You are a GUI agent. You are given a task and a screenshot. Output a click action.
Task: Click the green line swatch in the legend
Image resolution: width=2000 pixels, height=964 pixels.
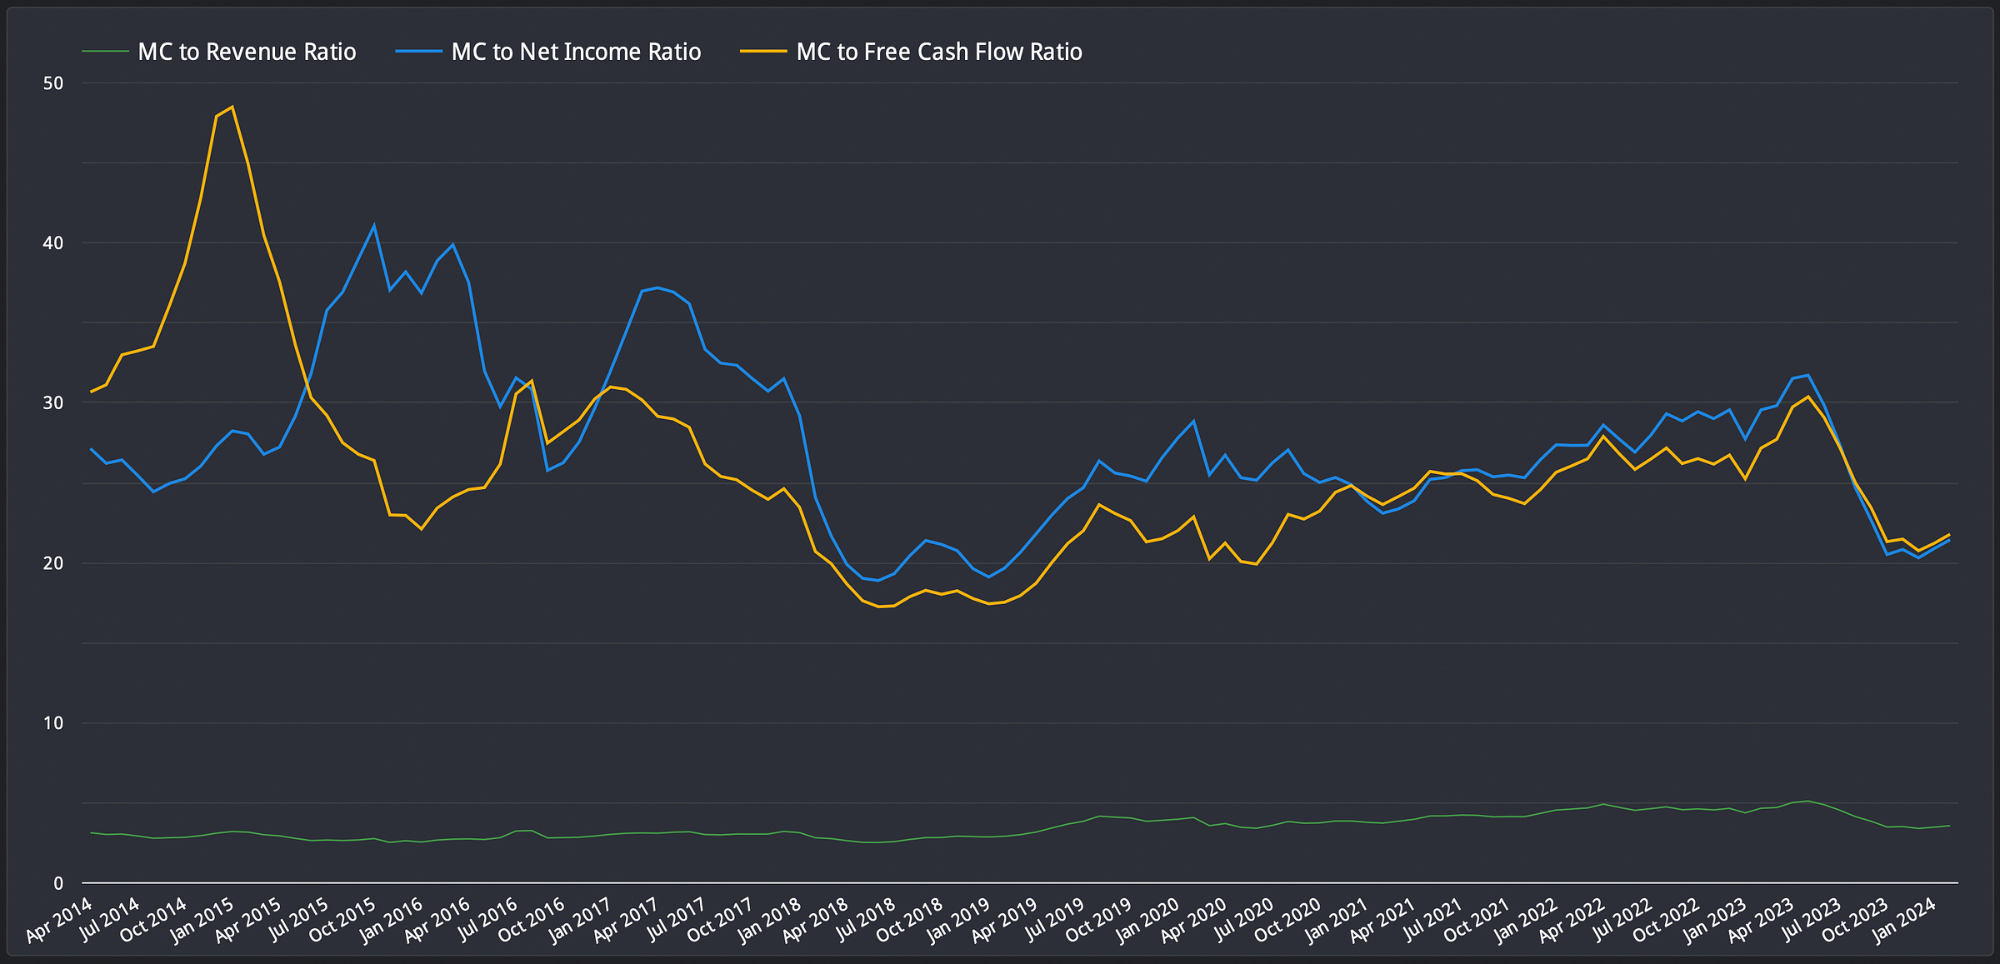(x=105, y=52)
